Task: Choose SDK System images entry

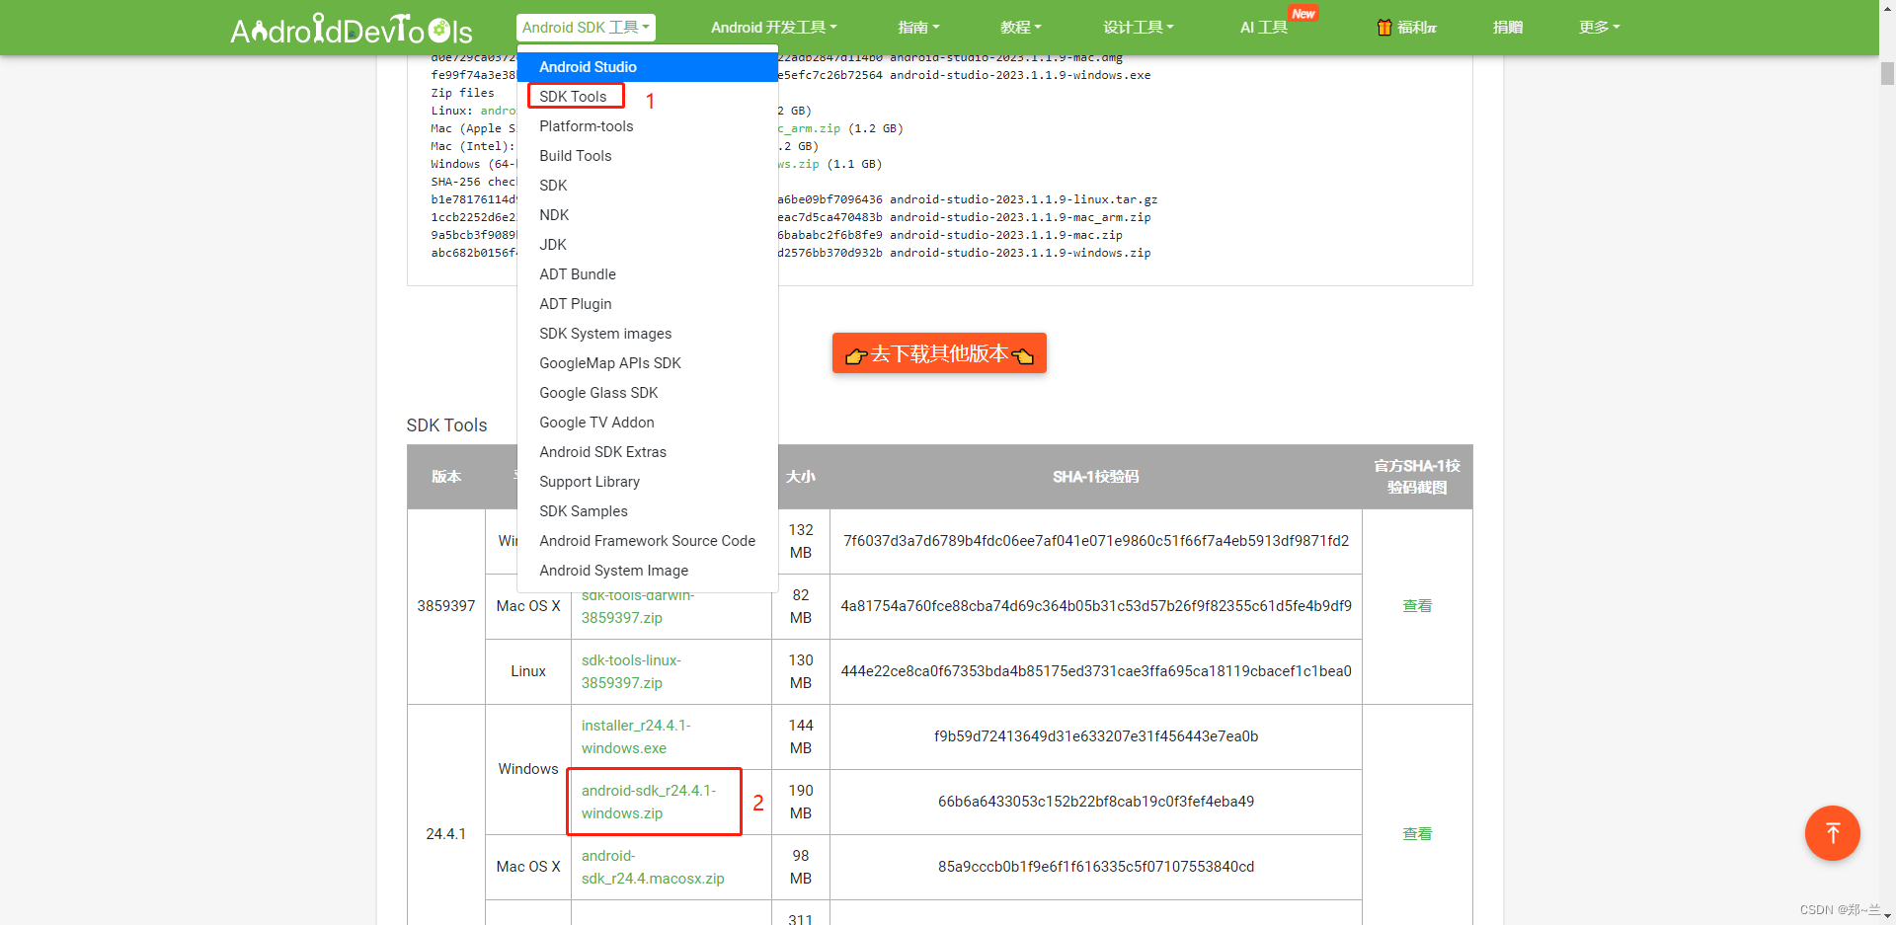Action: tap(648, 334)
